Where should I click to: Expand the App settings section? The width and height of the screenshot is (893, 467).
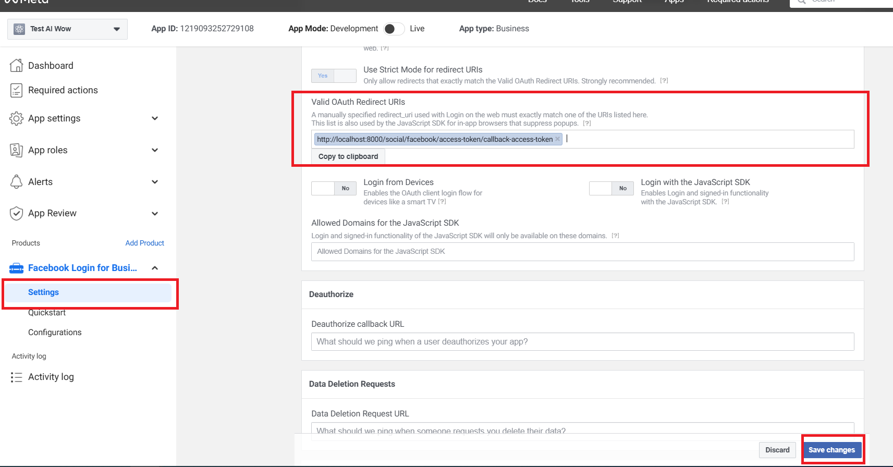[x=155, y=118]
